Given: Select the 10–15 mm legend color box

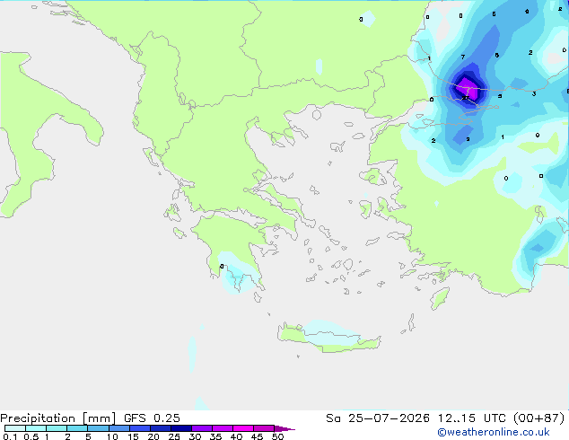Looking at the screenshot, I should [119, 428].
